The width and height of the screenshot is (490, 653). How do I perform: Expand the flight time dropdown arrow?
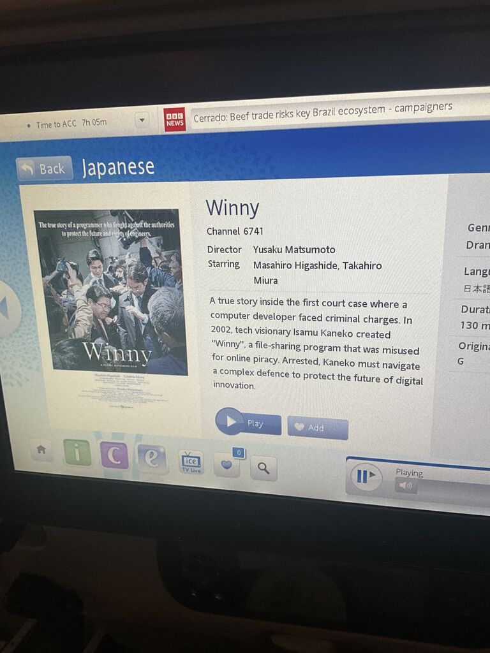(142, 120)
